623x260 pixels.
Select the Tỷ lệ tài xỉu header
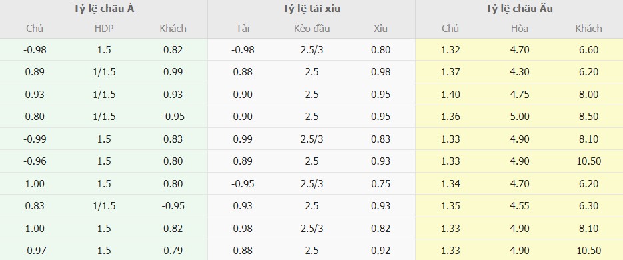[x=312, y=9]
